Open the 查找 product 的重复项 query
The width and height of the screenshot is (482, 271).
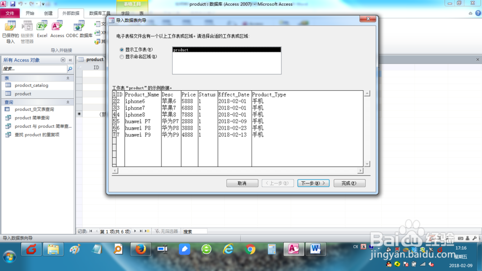coord(37,135)
